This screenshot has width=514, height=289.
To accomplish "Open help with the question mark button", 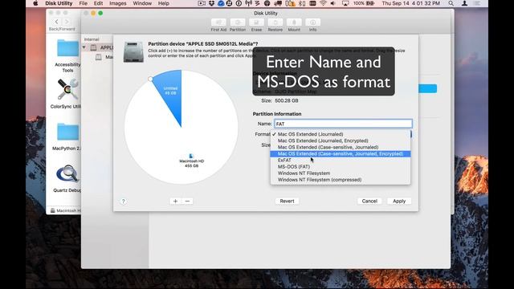I will coord(123,201).
